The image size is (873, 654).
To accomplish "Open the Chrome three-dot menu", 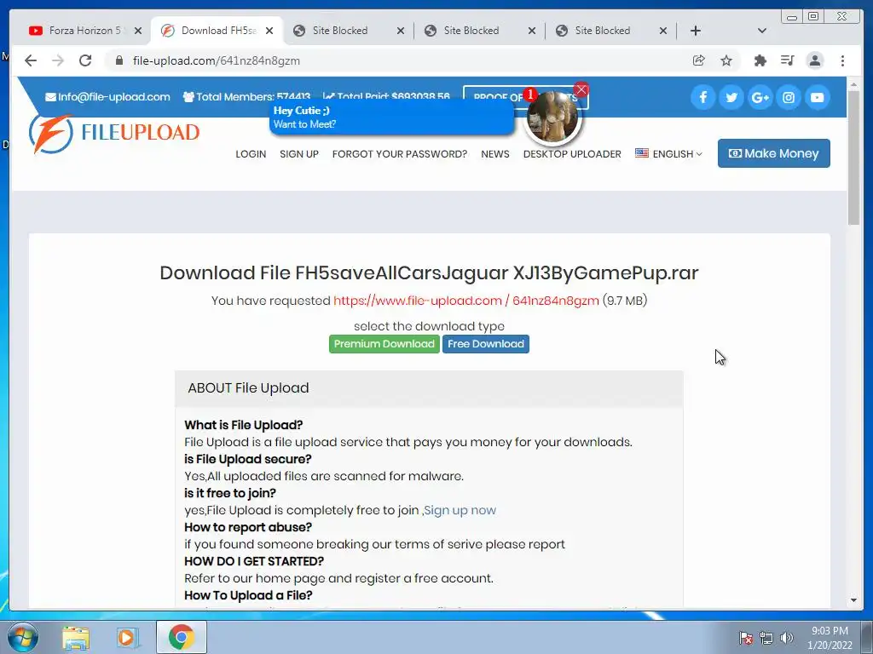I will (842, 60).
